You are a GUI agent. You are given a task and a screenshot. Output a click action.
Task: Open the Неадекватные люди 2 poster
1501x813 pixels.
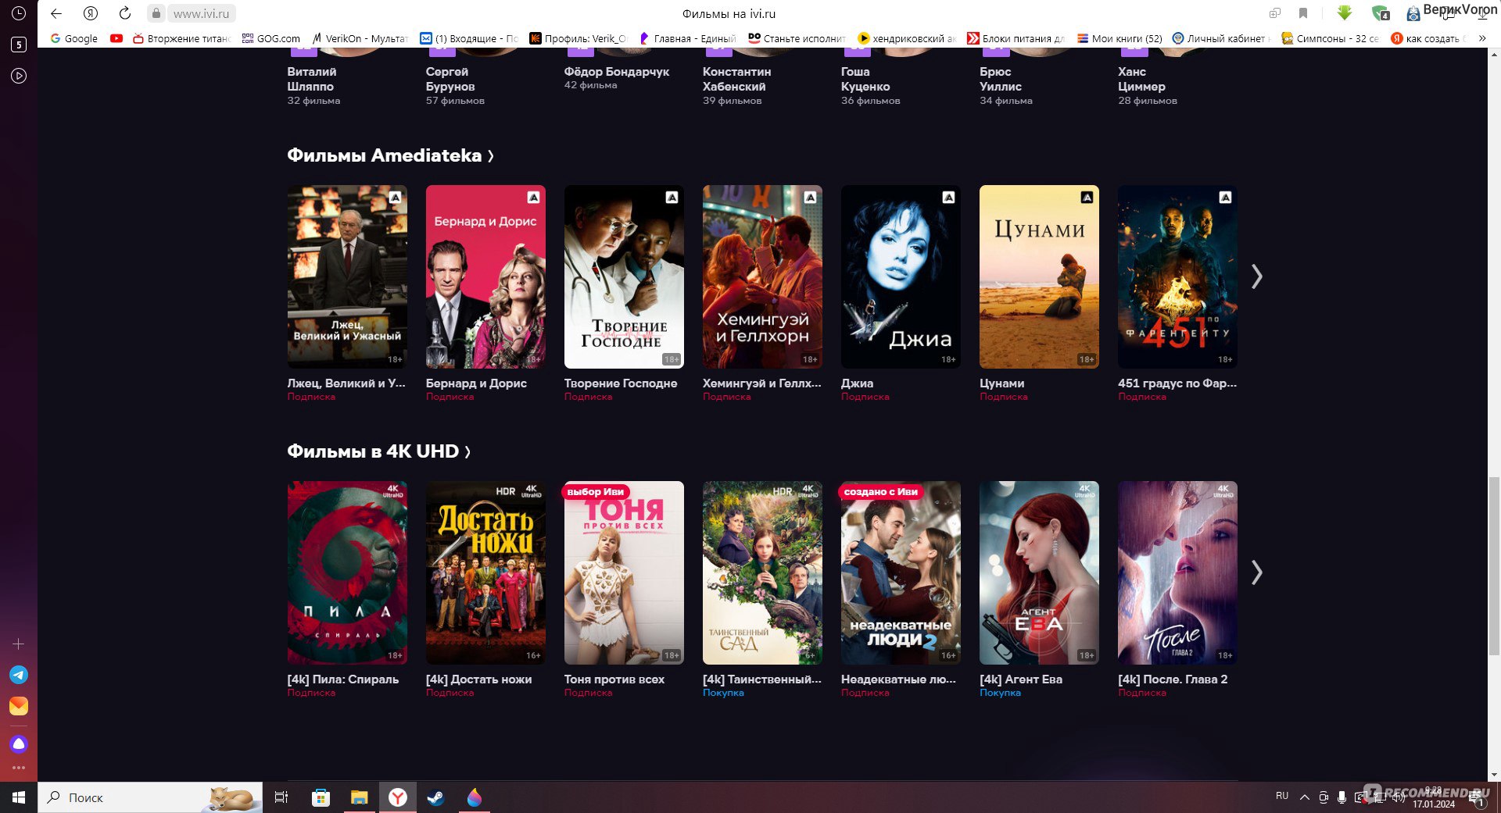point(901,572)
